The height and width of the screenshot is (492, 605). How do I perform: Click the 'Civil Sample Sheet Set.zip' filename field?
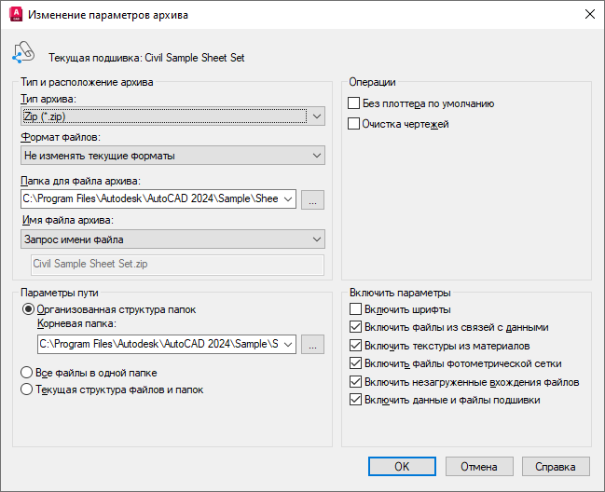click(x=177, y=264)
